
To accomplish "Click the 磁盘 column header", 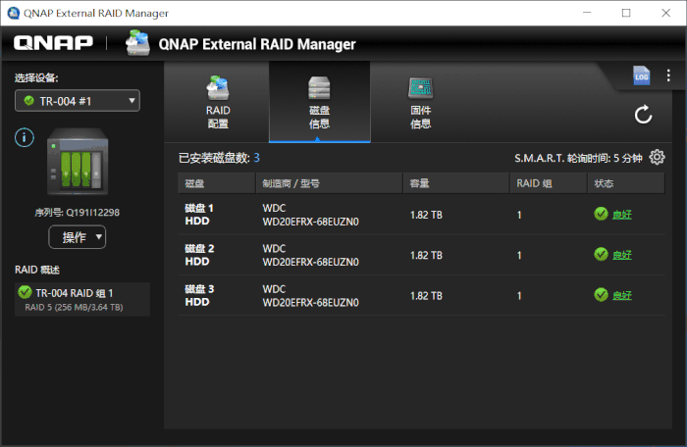I will pyautogui.click(x=217, y=183).
